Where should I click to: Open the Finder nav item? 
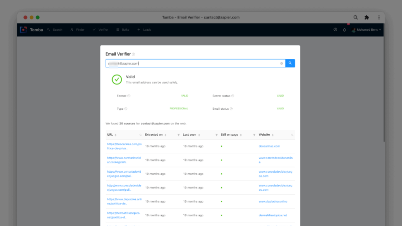tap(77, 30)
